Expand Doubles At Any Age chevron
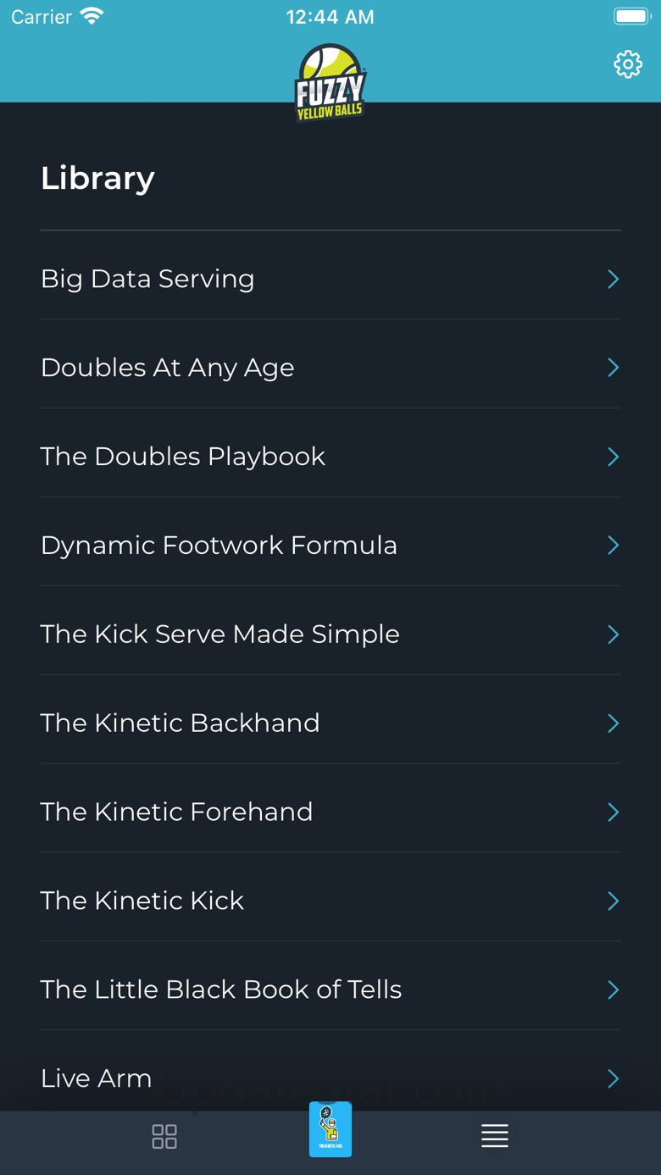This screenshot has width=661, height=1175. click(614, 368)
